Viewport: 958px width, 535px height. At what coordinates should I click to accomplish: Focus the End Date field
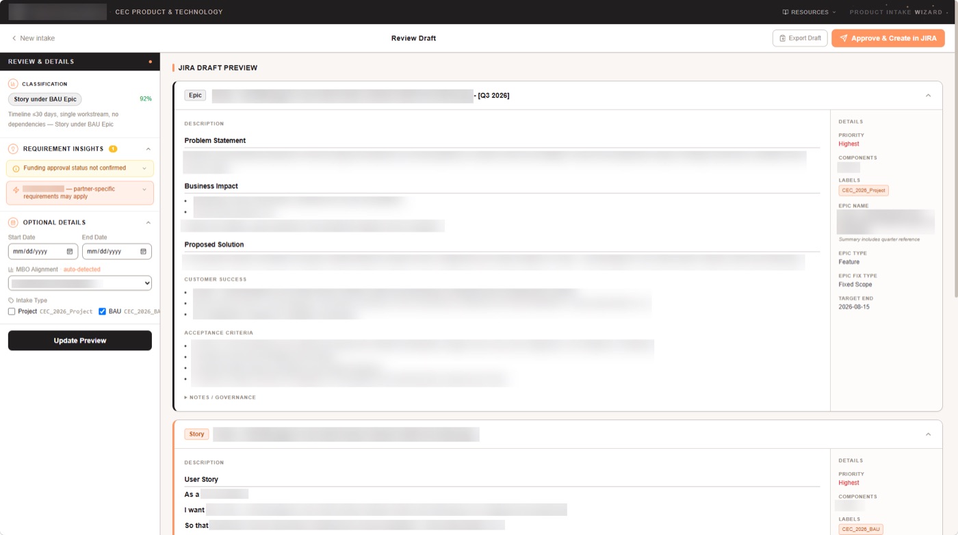(117, 251)
